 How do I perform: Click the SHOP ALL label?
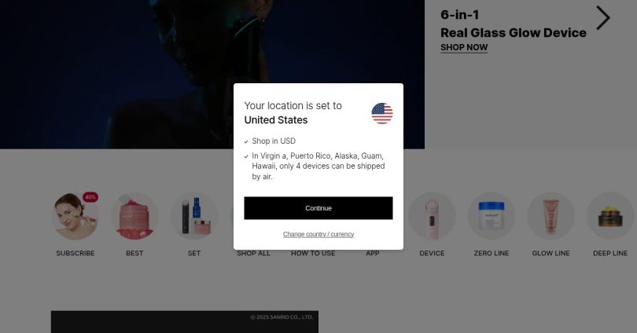(x=253, y=254)
